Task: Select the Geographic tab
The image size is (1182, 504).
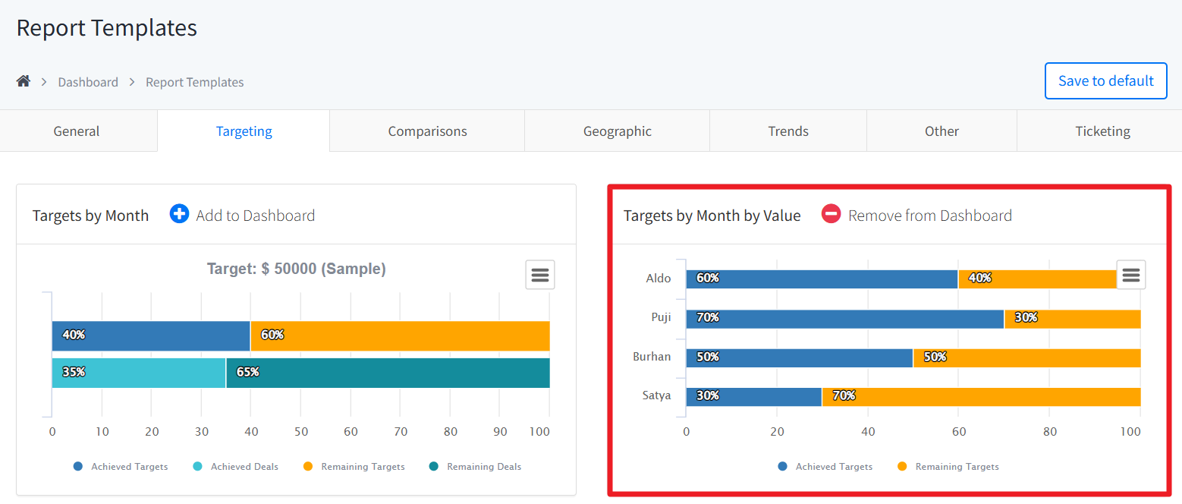Action: coord(617,131)
